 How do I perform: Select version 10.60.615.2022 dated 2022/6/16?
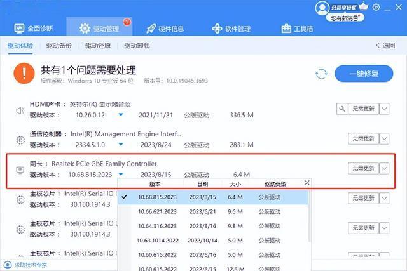[213, 255]
